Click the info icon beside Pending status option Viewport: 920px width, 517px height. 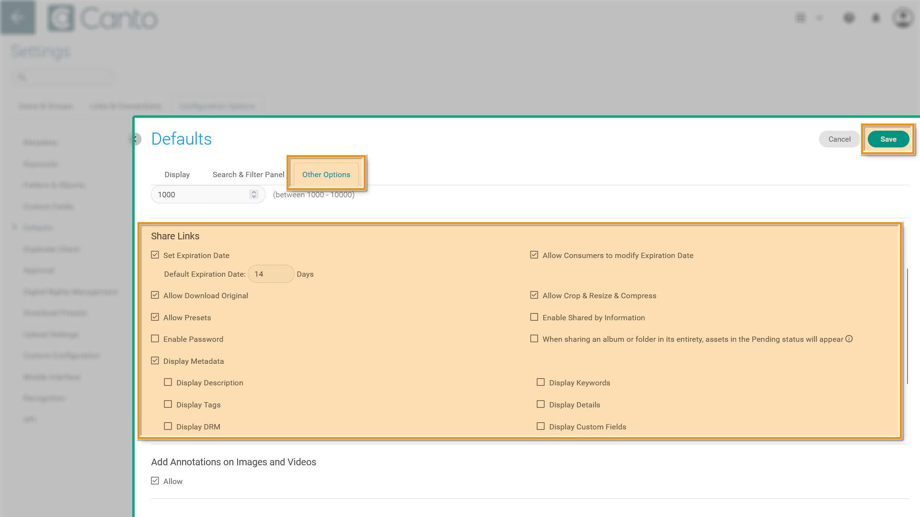(849, 339)
